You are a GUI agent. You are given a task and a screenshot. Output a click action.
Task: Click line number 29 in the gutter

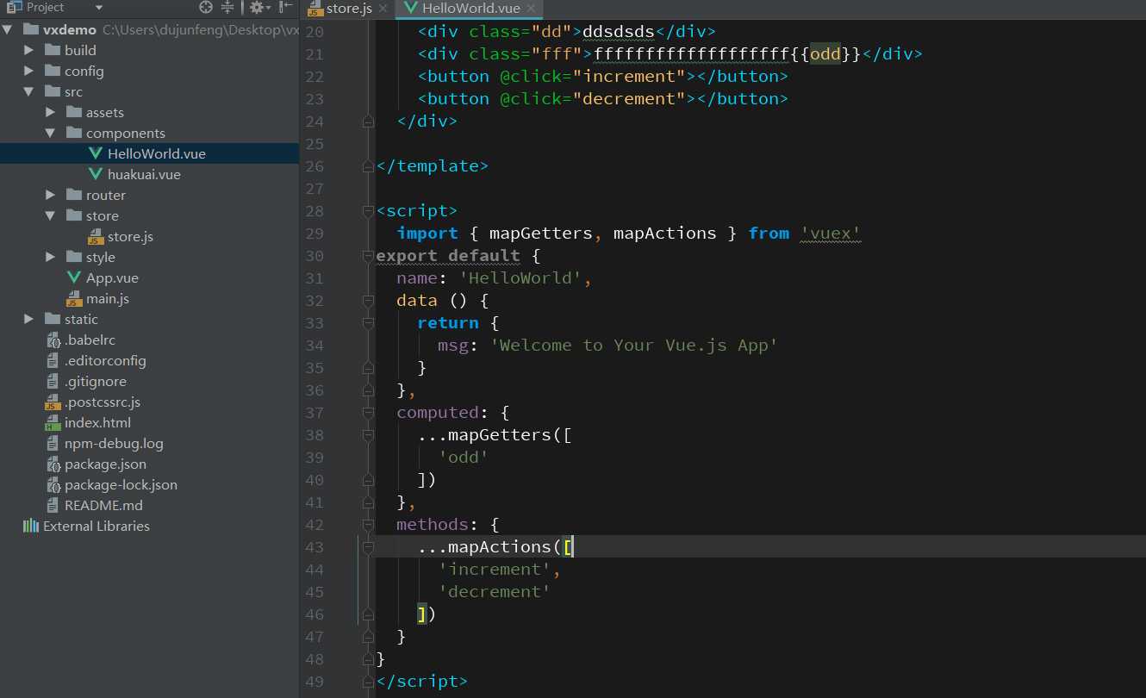pyautogui.click(x=315, y=233)
